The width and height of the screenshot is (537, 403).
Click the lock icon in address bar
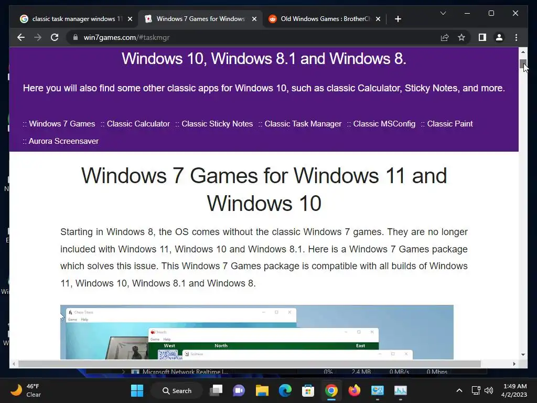point(76,37)
